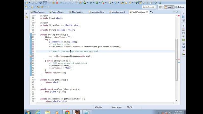Switch to the Debug perspective
This screenshot has height=114, width=203.
tap(180, 7)
